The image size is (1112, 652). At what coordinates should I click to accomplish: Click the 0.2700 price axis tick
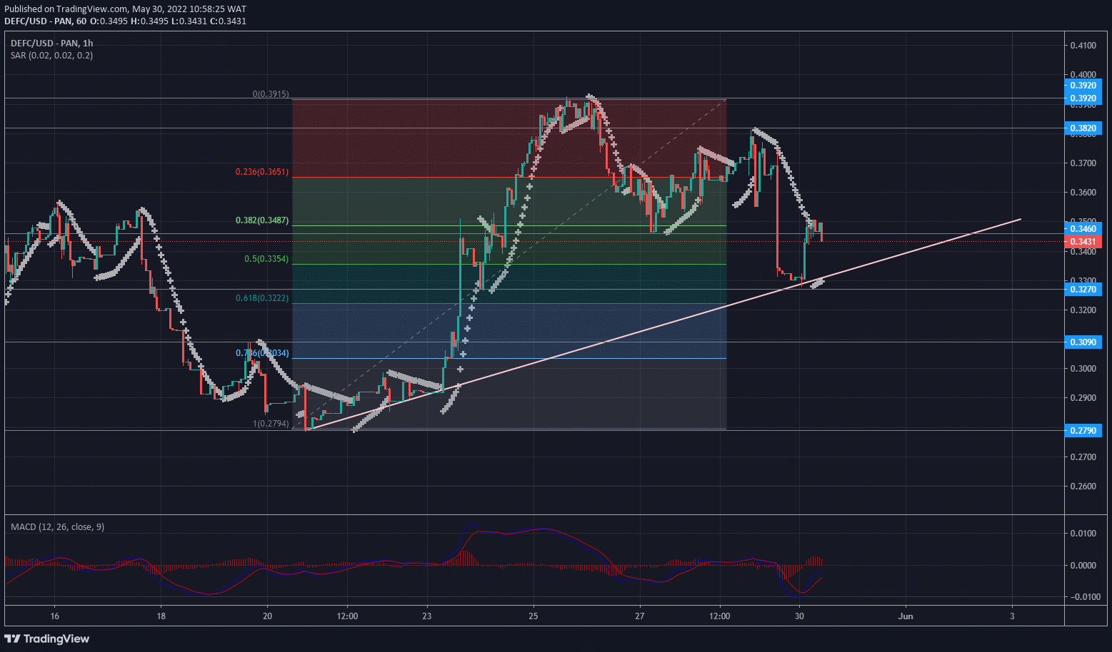[1083, 457]
